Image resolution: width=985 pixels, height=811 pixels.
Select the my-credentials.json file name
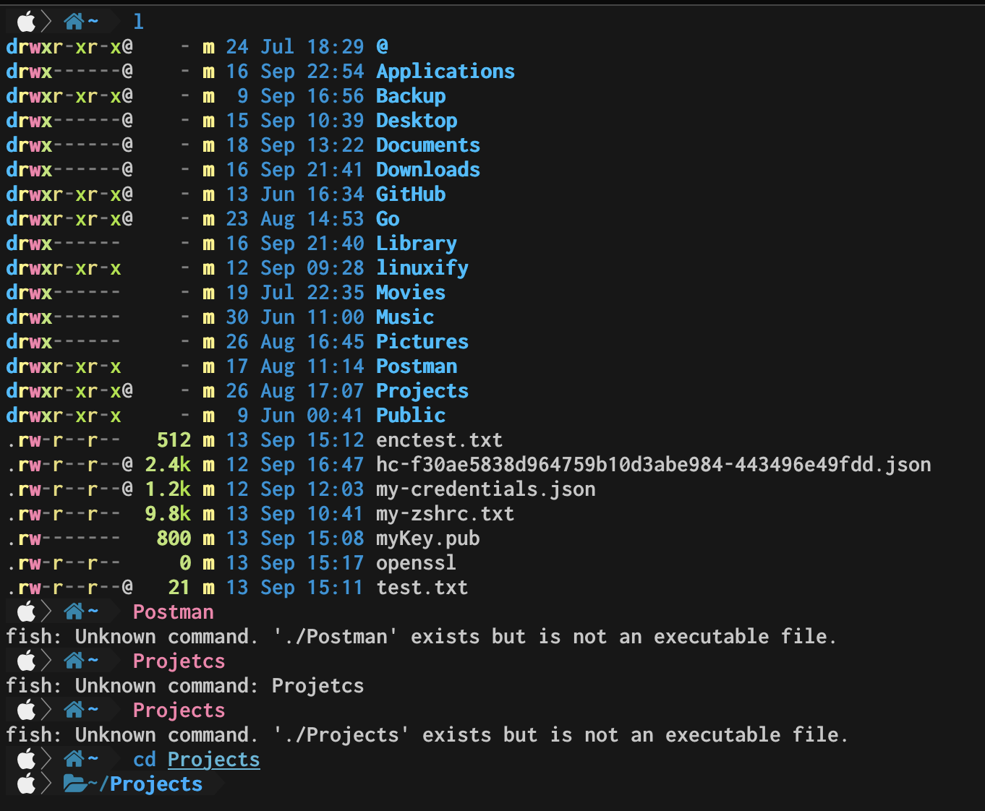pos(485,489)
